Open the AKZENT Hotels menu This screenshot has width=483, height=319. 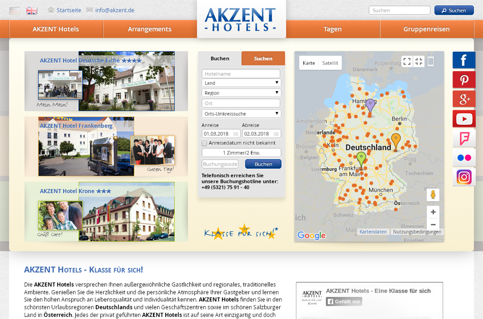[56, 29]
